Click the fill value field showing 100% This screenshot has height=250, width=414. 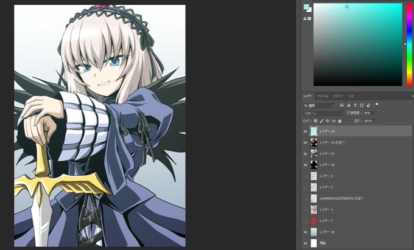click(x=368, y=121)
